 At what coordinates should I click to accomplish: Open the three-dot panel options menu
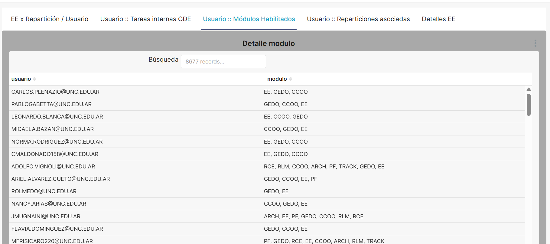click(x=535, y=43)
